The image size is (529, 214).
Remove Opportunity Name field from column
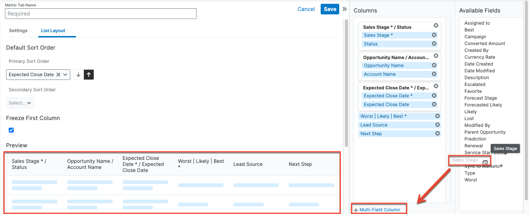(x=434, y=66)
